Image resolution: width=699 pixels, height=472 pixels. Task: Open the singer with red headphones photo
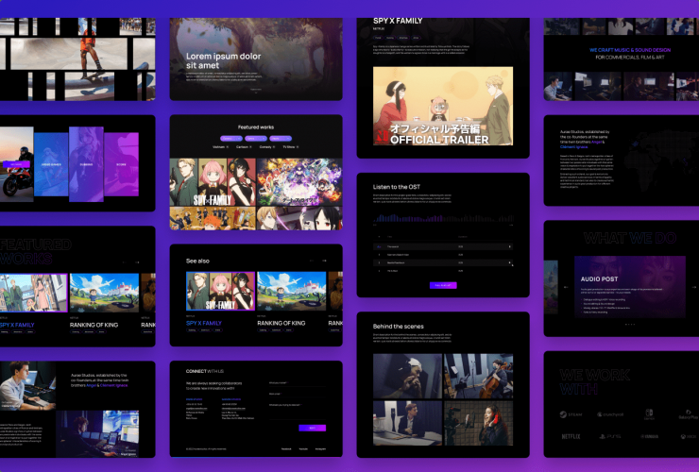click(x=478, y=423)
